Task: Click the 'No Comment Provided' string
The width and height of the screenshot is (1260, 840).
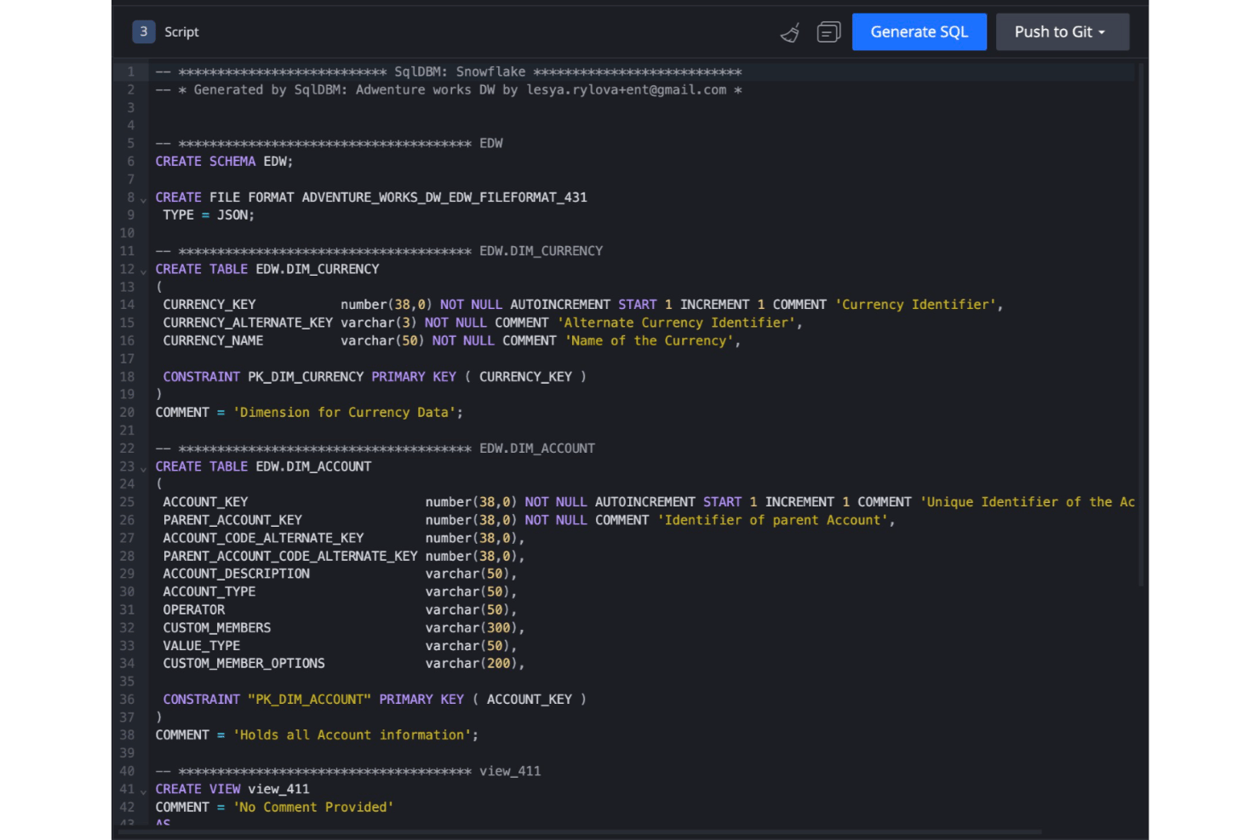Action: click(x=313, y=807)
